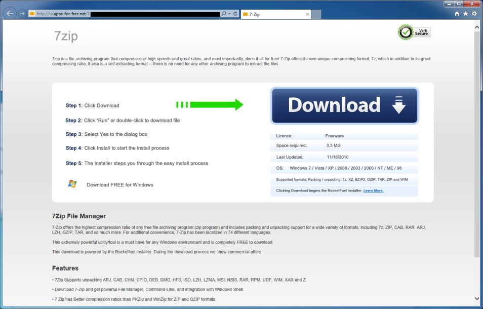Click the Download FREE for Windows text
Viewport: 483px width, 309px height.
click(120, 185)
